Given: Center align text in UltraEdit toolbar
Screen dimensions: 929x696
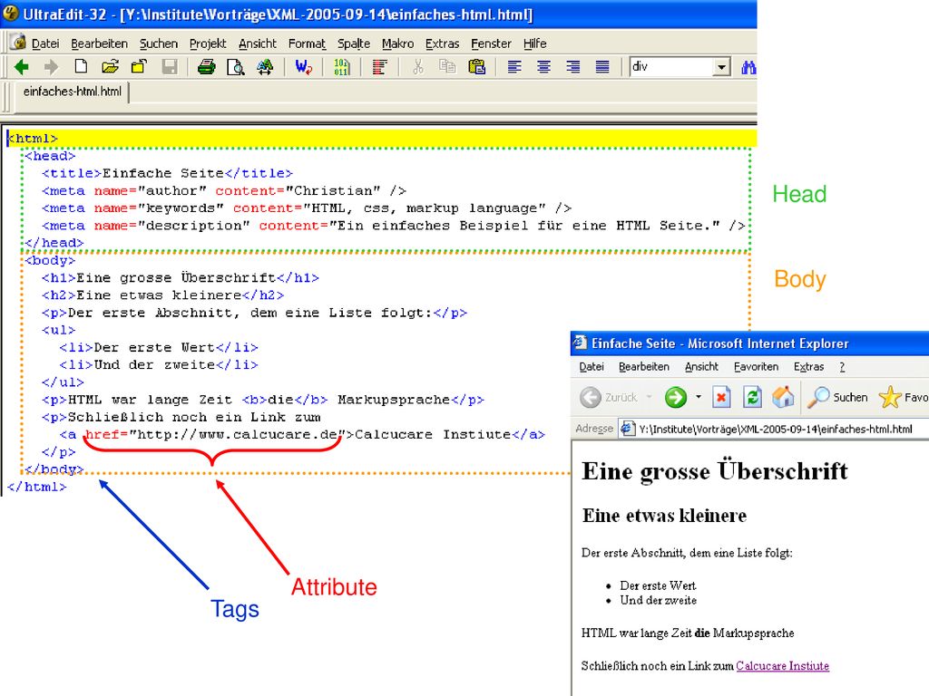Looking at the screenshot, I should (543, 67).
